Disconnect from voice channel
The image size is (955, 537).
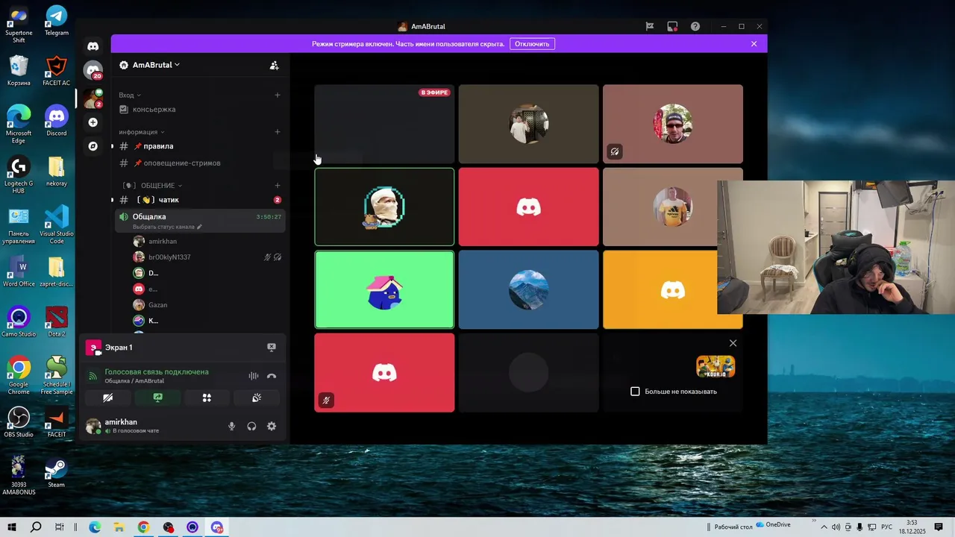[x=272, y=376]
